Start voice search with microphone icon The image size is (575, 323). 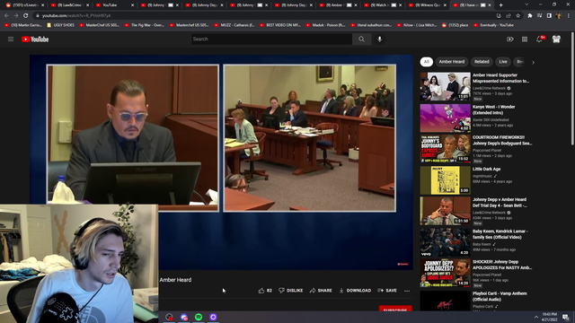pos(379,39)
